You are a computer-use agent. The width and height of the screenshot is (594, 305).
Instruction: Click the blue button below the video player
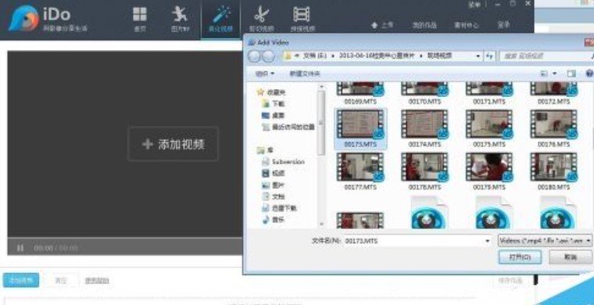tap(21, 281)
